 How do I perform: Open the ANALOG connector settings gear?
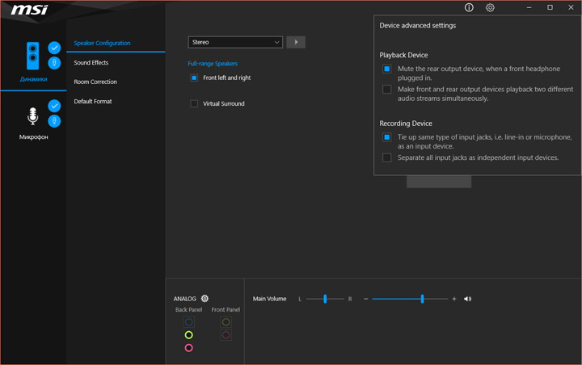pos(205,299)
